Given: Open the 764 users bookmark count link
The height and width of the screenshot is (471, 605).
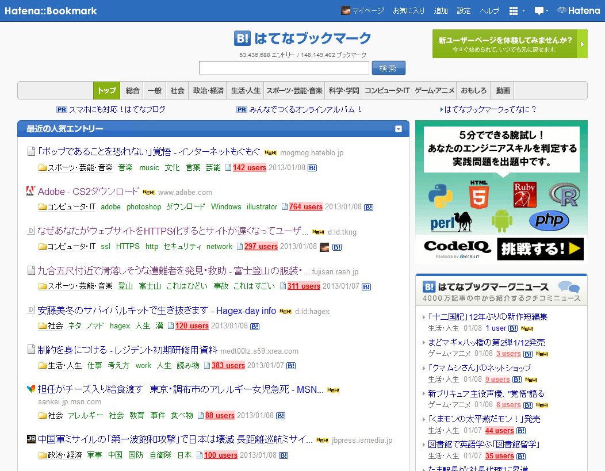Looking at the screenshot, I should coord(305,207).
